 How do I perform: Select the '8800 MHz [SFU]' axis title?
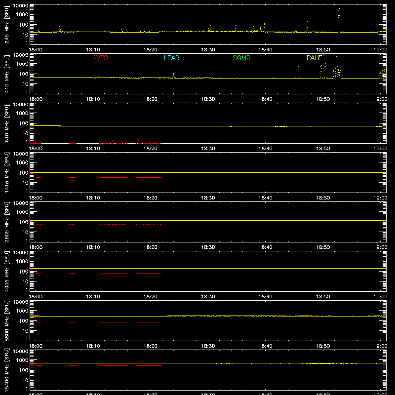coord(7,321)
